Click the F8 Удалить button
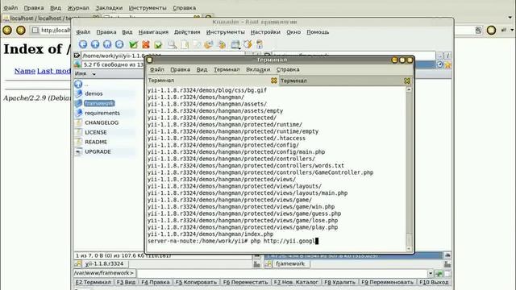Screen dimensions: 516x290 [x=339, y=282]
